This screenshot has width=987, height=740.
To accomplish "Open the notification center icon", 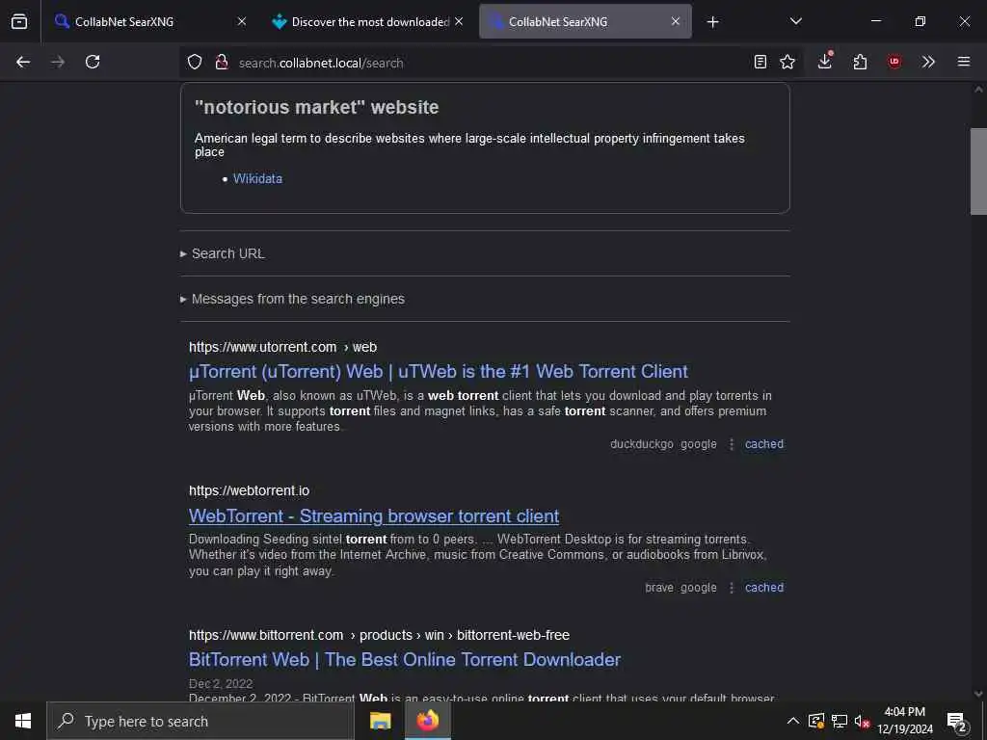I will click(x=957, y=722).
